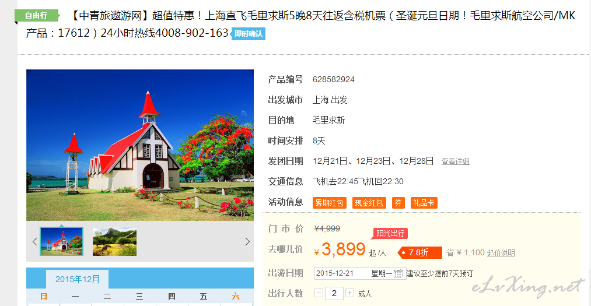Click the 7.8折 discount badge
This screenshot has height=306, width=591.
pos(419,252)
